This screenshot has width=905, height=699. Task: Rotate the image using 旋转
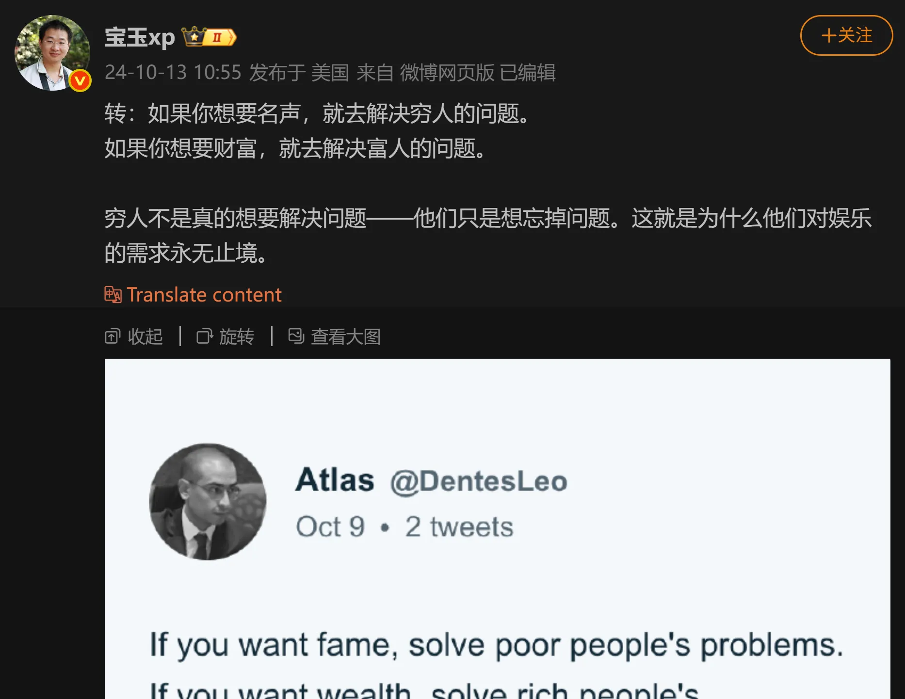pyautogui.click(x=236, y=336)
